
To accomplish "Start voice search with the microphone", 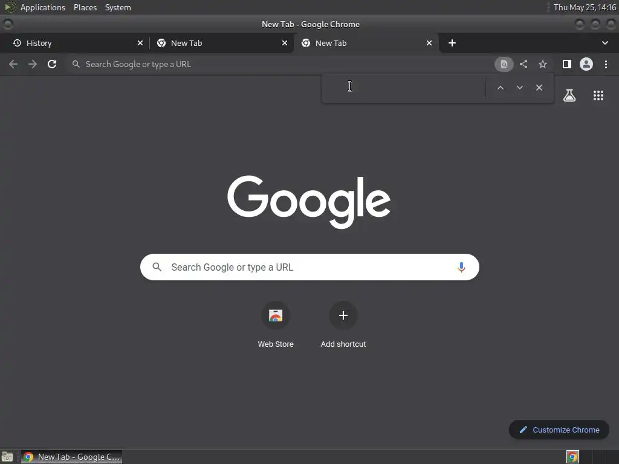I will click(x=461, y=267).
